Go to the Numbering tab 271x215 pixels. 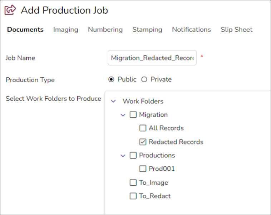pyautogui.click(x=105, y=30)
